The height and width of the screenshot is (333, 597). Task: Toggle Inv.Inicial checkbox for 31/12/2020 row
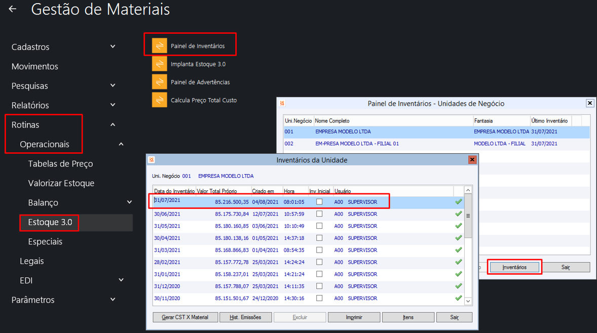point(319,286)
